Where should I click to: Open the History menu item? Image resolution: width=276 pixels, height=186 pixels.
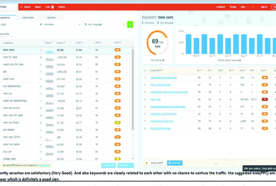(x=62, y=7)
